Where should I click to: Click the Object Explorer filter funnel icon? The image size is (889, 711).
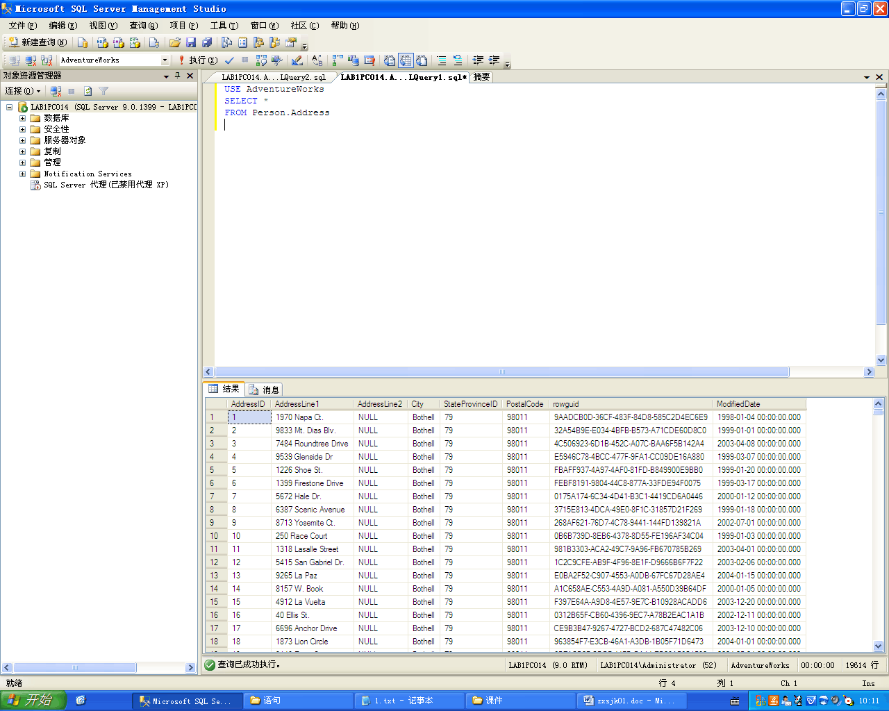pyautogui.click(x=103, y=91)
